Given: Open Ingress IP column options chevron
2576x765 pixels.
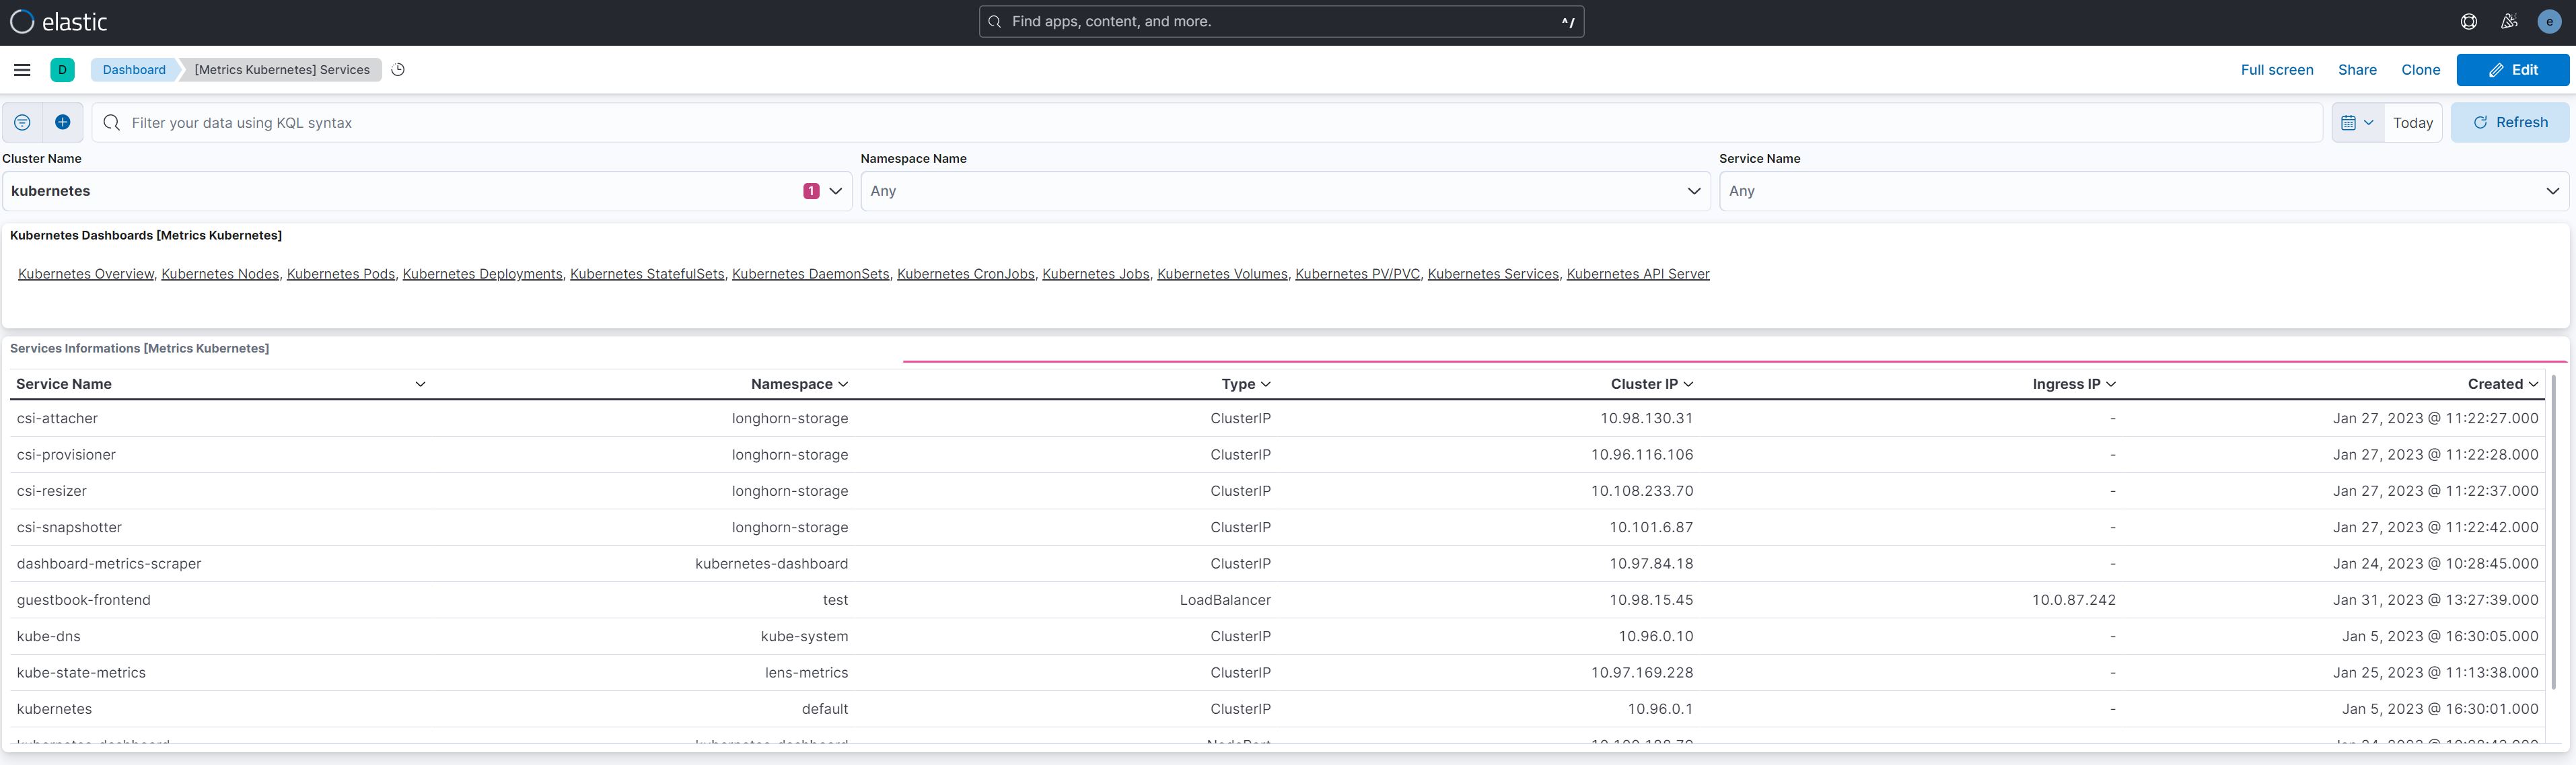Looking at the screenshot, I should 2111,384.
